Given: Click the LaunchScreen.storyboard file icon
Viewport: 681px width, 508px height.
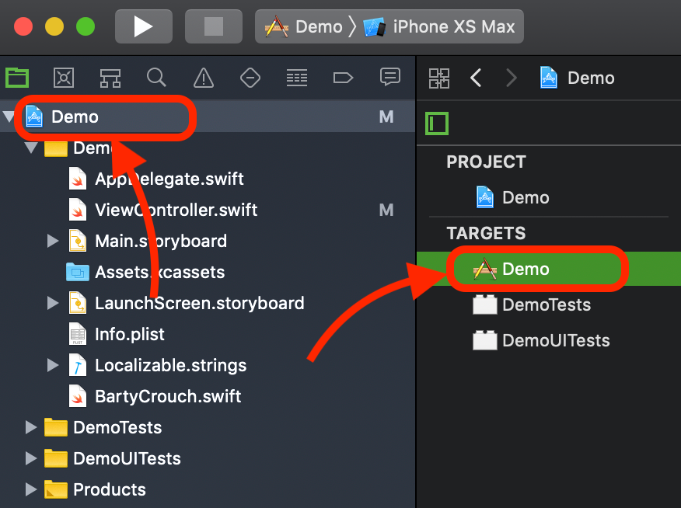Looking at the screenshot, I should (x=77, y=303).
